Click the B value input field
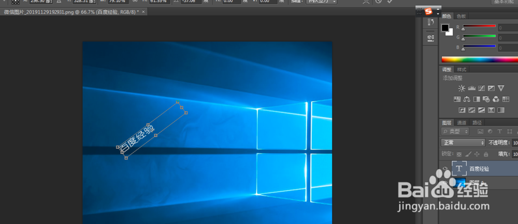 [x=508, y=48]
